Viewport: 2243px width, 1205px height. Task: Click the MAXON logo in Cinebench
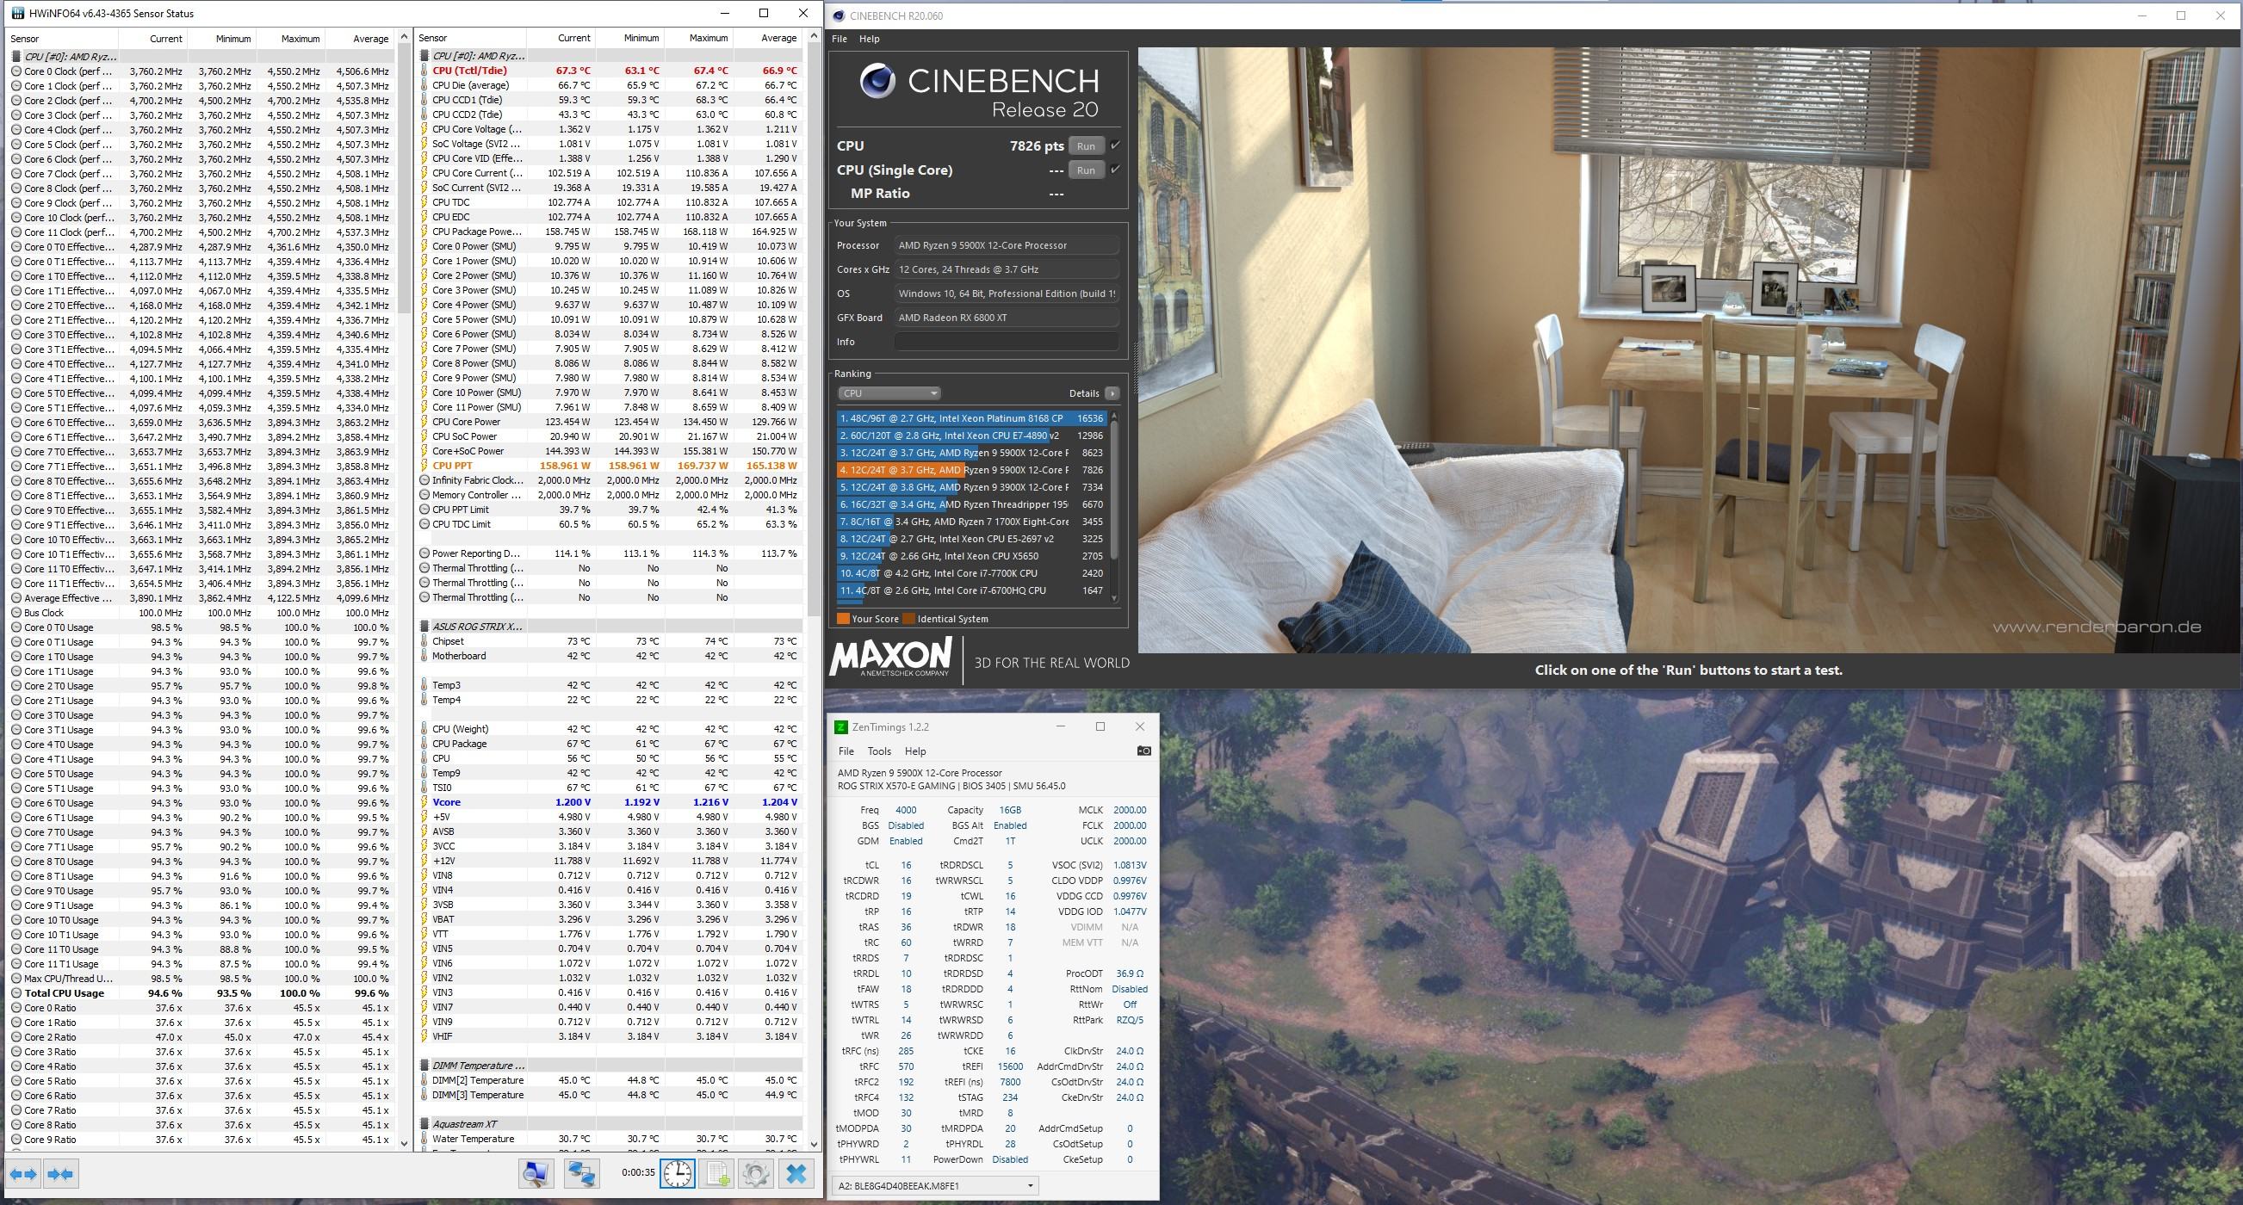(891, 658)
